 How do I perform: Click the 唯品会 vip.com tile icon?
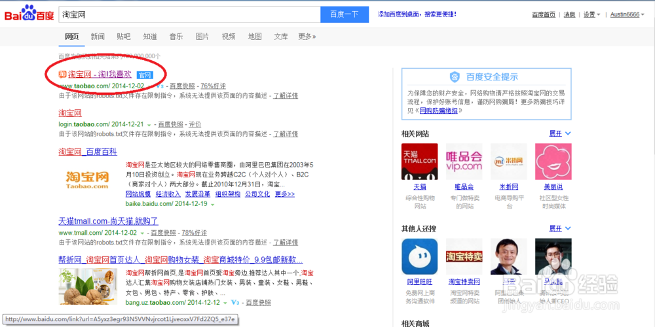point(464,162)
